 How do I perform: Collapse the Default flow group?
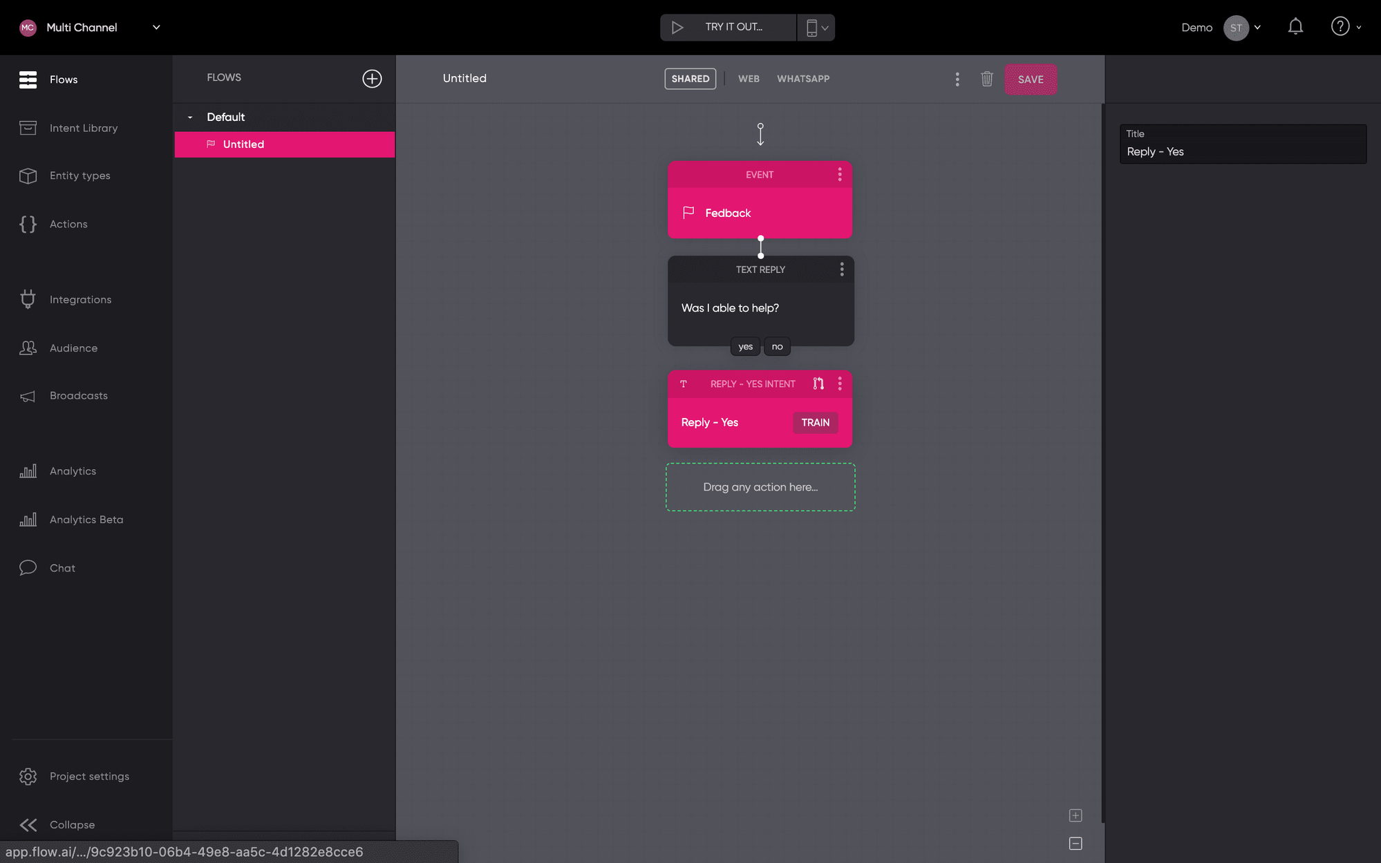pyautogui.click(x=190, y=117)
